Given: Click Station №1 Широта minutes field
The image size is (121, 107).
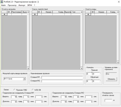Looking at the screenshot, I should pyautogui.click(x=26, y=97).
